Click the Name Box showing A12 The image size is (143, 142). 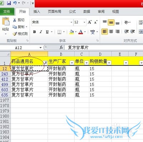[x=19, y=48]
